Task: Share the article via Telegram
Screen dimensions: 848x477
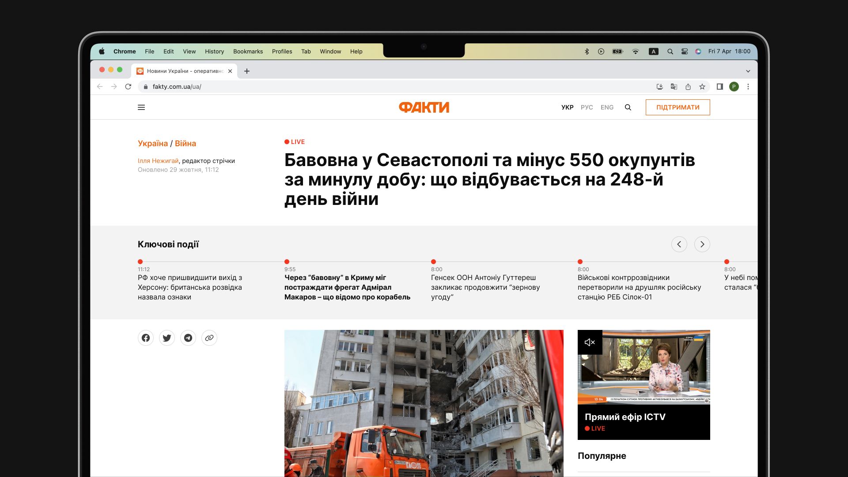Action: 188,338
